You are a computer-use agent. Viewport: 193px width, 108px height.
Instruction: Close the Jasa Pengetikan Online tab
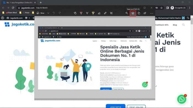[x=35, y=2]
